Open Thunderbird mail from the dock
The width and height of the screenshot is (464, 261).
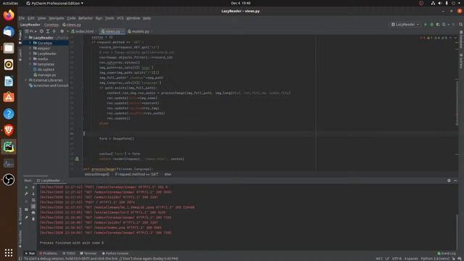pos(9,31)
